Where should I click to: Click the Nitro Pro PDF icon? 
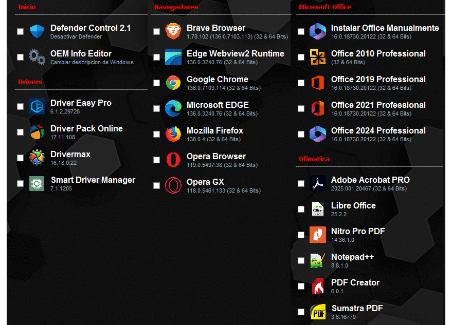click(318, 235)
